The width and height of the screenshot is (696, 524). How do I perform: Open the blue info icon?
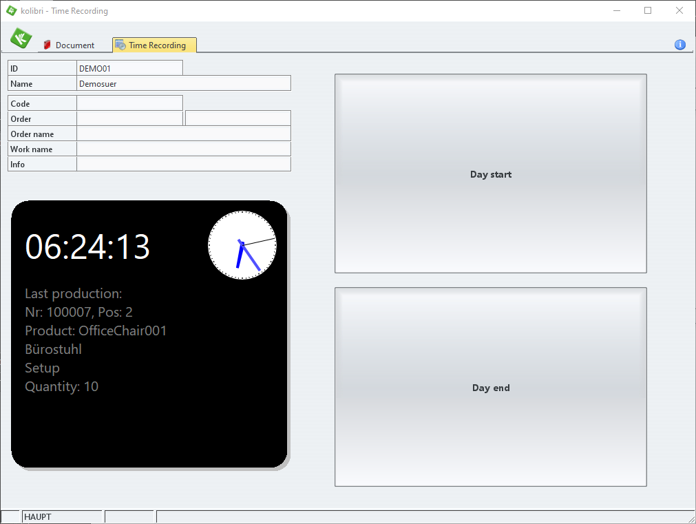tap(679, 45)
